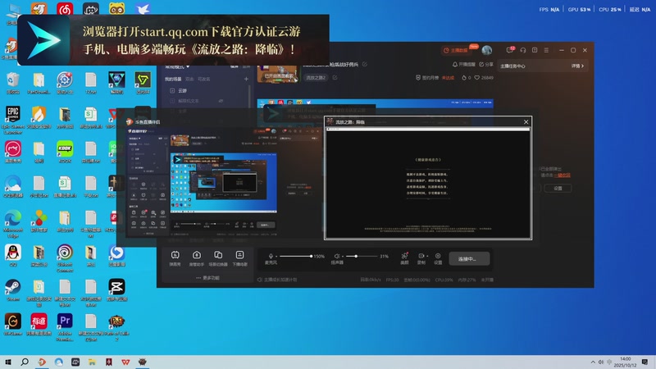Screen dimensions: 656x369
Task: Mute the speaker (扬声器) icon
Action: pos(337,256)
